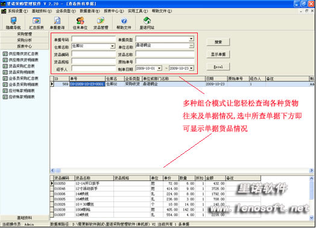
Task: Click the horizontal scrollbar right arrow
Action: point(311,171)
